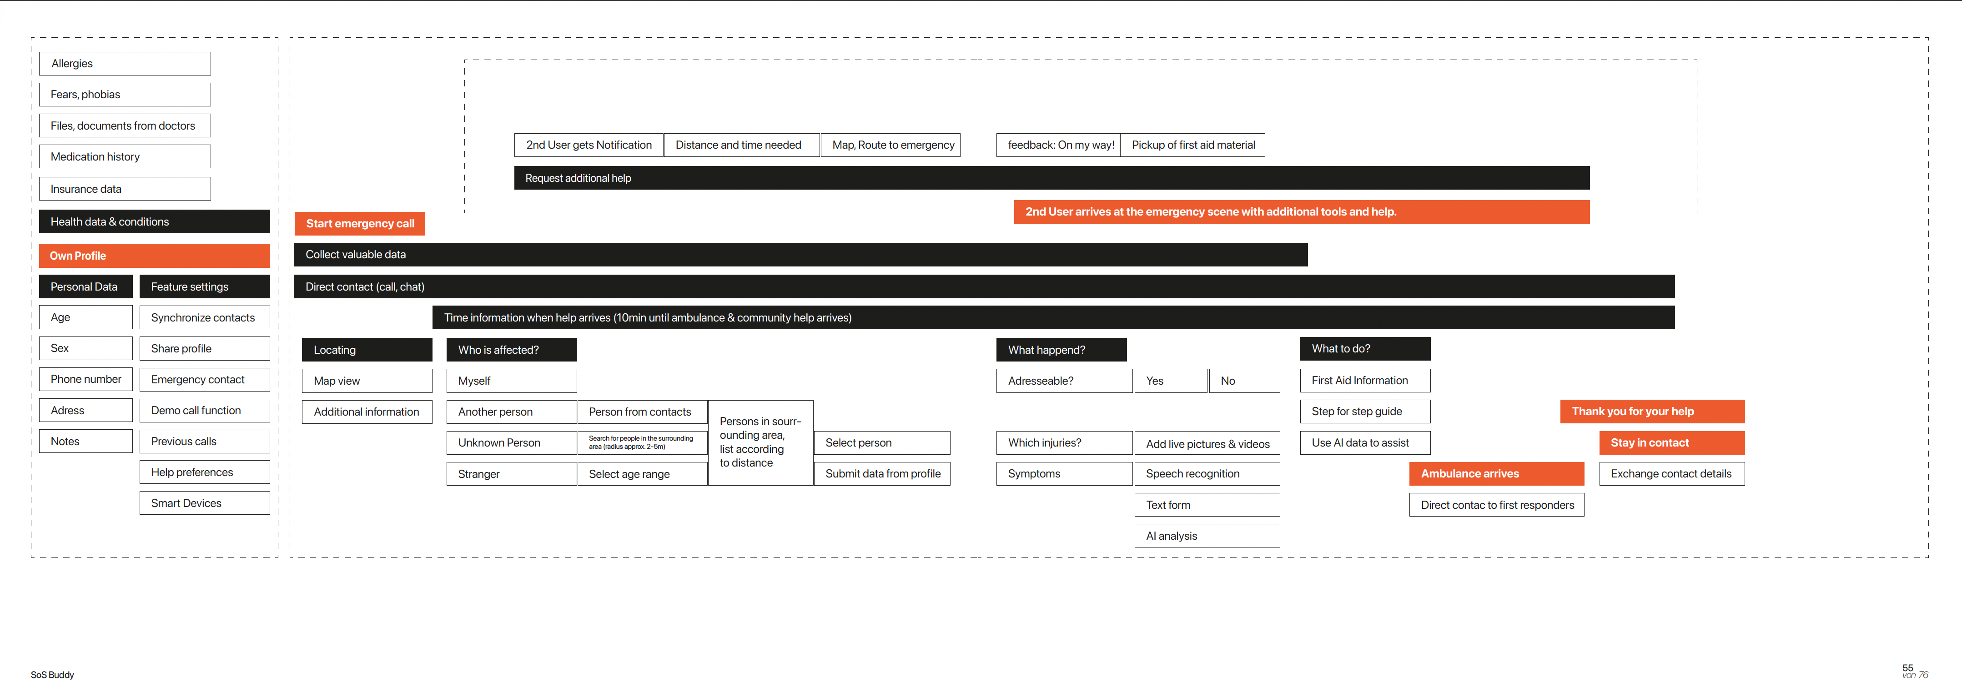1962x693 pixels.
Task: Click the Request additional help bar
Action: 1051,178
